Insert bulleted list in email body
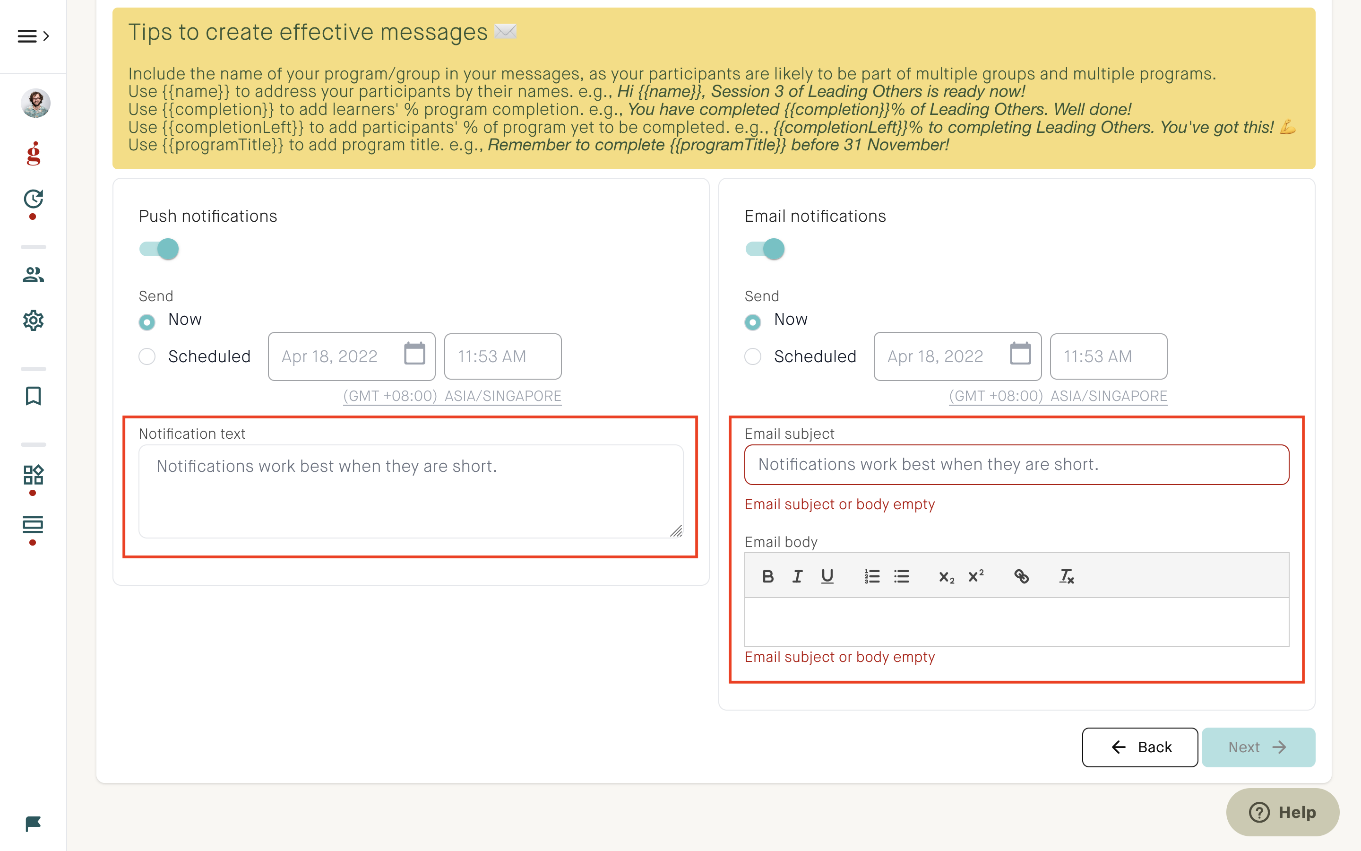This screenshot has height=851, width=1361. (902, 576)
